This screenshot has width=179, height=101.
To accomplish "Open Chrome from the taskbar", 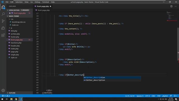I will coord(16,99).
